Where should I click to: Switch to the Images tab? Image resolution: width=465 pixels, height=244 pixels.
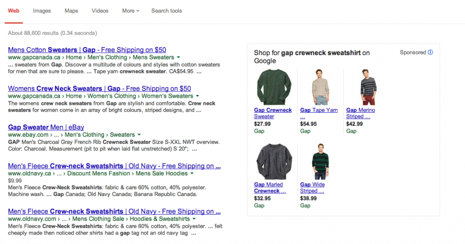(x=42, y=11)
